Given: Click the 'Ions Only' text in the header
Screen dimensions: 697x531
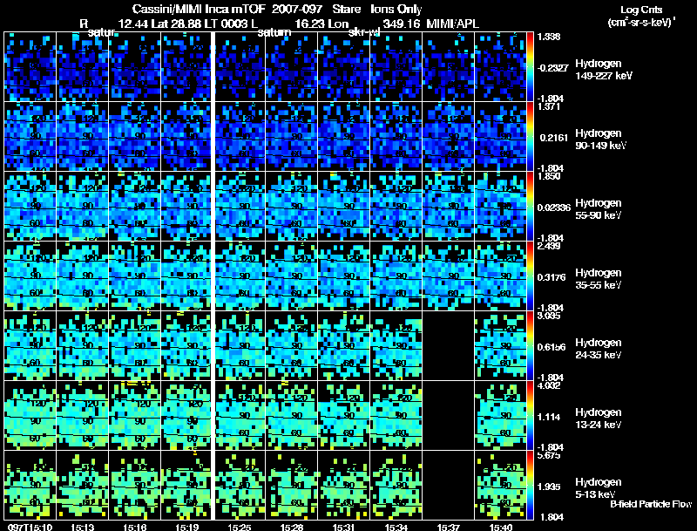Looking at the screenshot, I should coord(396,10).
